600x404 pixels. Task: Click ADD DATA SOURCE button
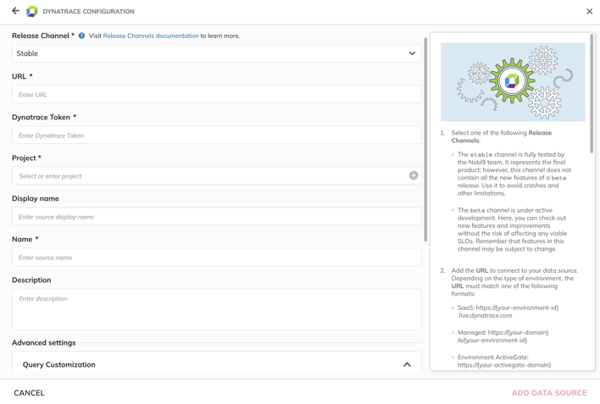coord(549,393)
